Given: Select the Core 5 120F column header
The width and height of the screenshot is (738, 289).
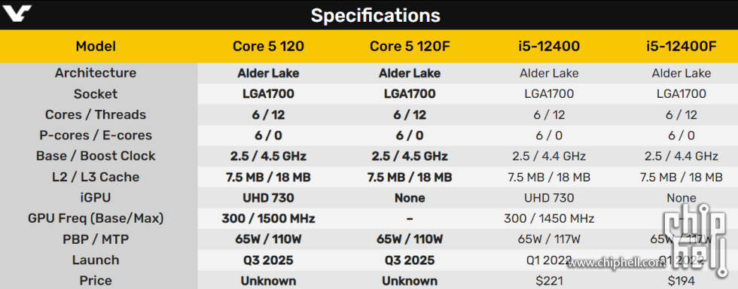Looking at the screenshot, I should 410,46.
